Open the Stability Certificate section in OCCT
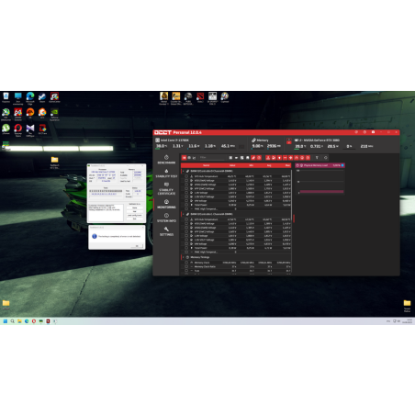 pyautogui.click(x=166, y=188)
